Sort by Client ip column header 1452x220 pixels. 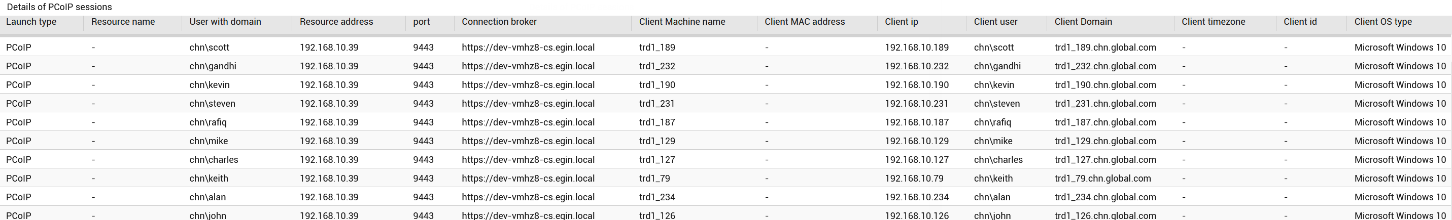pyautogui.click(x=902, y=22)
